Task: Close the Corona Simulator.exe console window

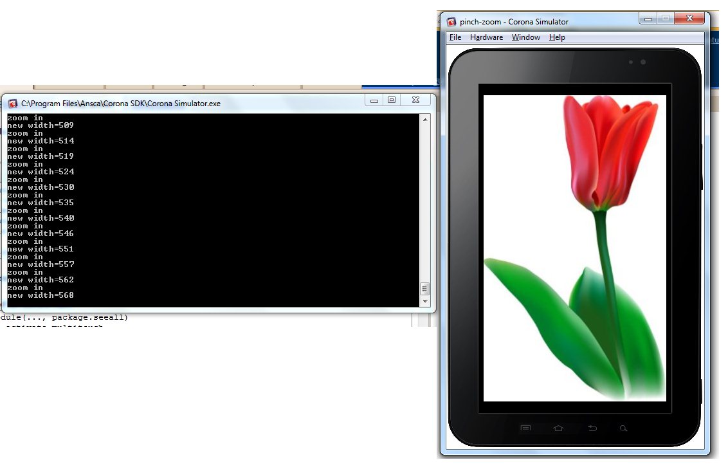Action: coord(416,100)
